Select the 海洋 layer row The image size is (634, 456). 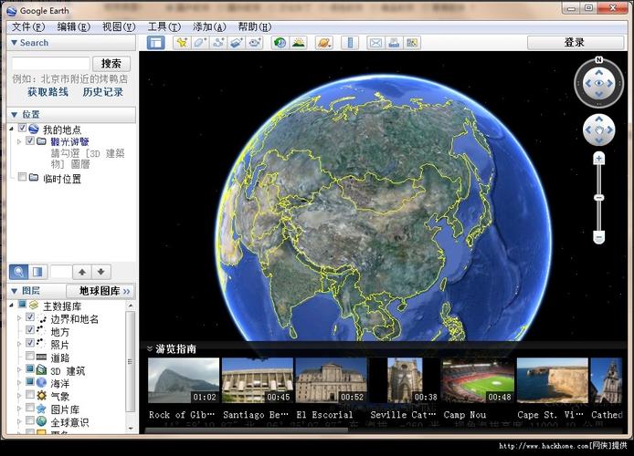[60, 382]
